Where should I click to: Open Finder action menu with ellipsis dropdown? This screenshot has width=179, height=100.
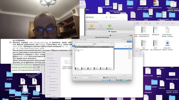[x=173, y=23]
